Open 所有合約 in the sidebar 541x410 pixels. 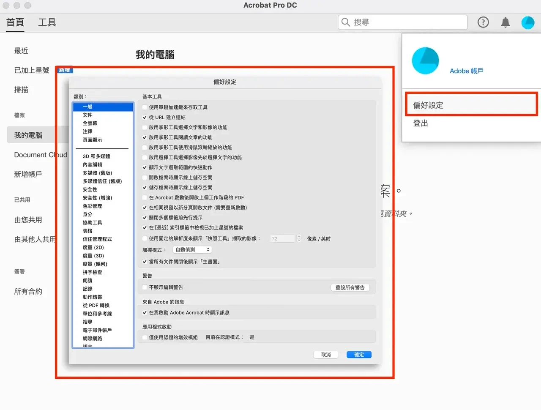(28, 291)
